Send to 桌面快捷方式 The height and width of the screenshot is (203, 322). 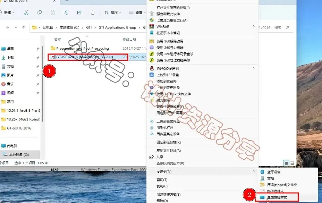277,197
